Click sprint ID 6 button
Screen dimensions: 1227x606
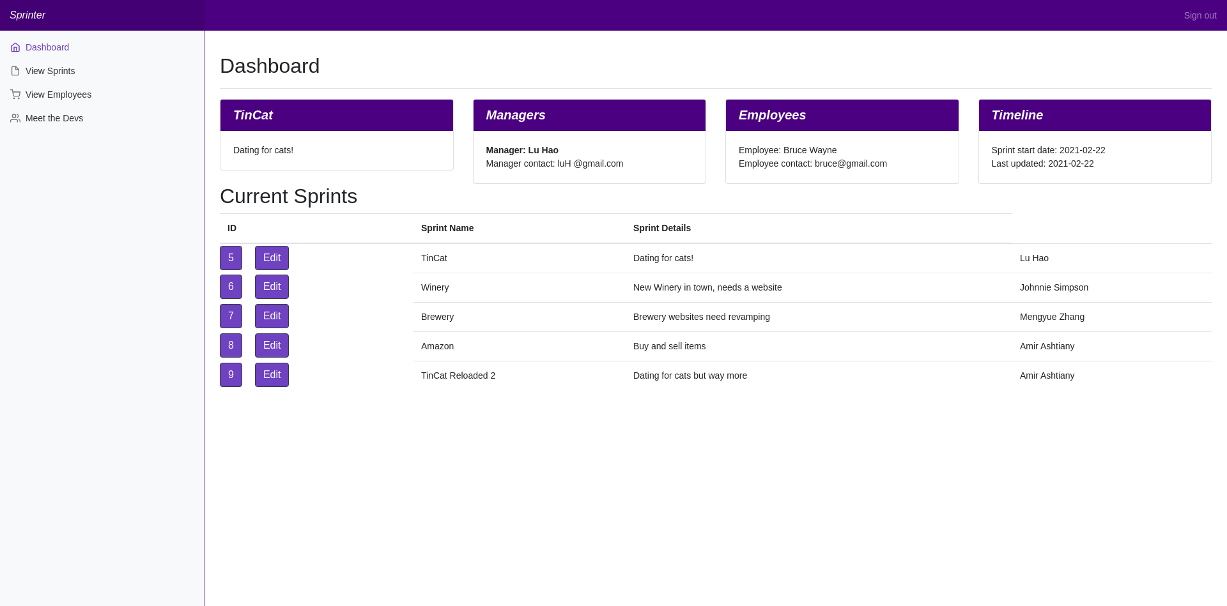point(231,287)
